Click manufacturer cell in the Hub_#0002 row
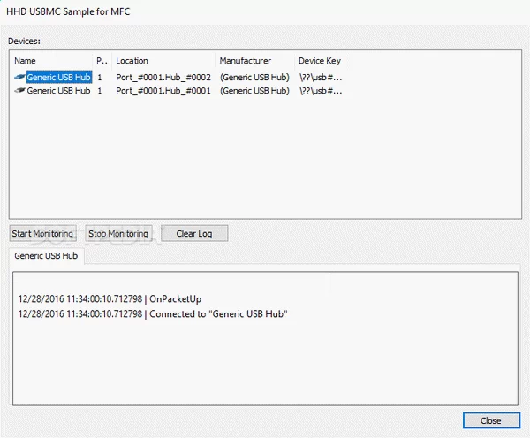The width and height of the screenshot is (530, 438). [x=254, y=78]
